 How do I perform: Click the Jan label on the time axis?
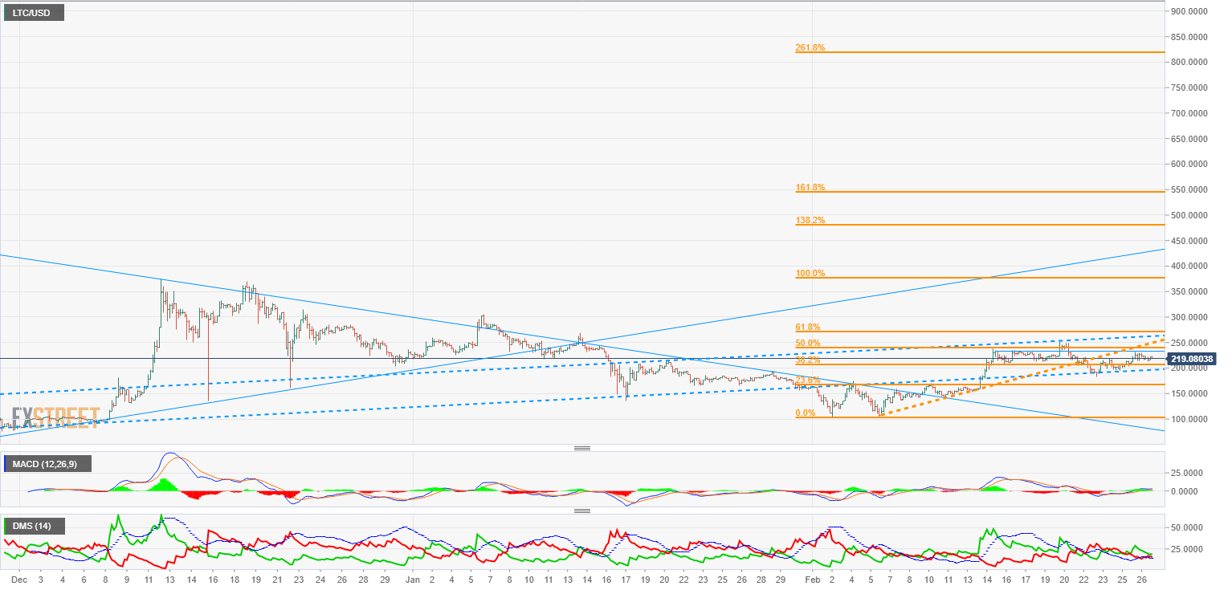[413, 579]
